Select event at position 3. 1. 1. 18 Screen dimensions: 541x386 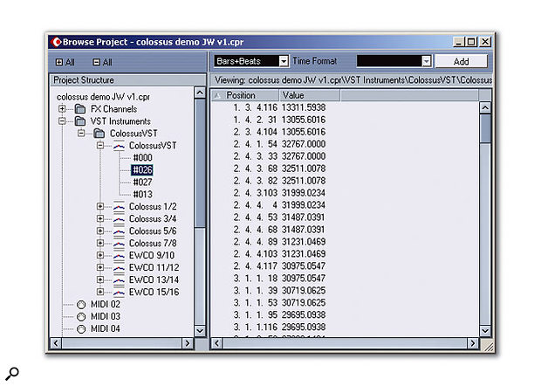coord(256,279)
